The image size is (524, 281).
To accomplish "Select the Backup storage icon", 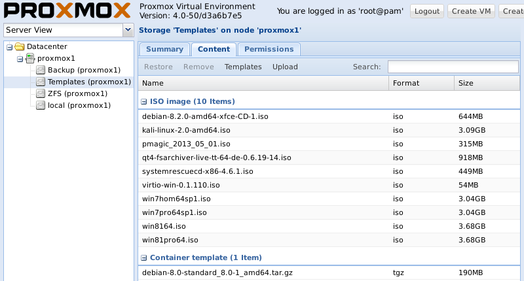I will (x=41, y=70).
